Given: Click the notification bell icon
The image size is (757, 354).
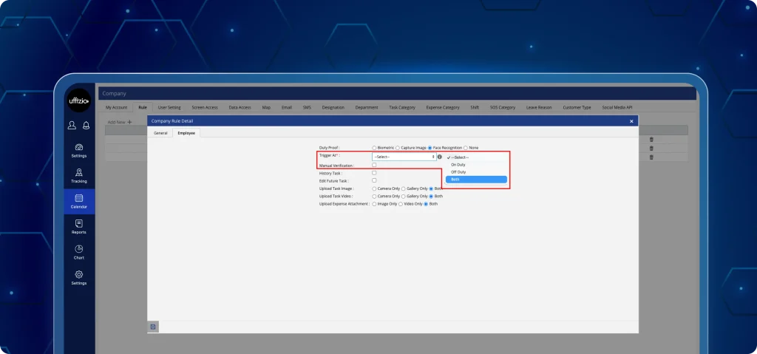Looking at the screenshot, I should pos(86,126).
